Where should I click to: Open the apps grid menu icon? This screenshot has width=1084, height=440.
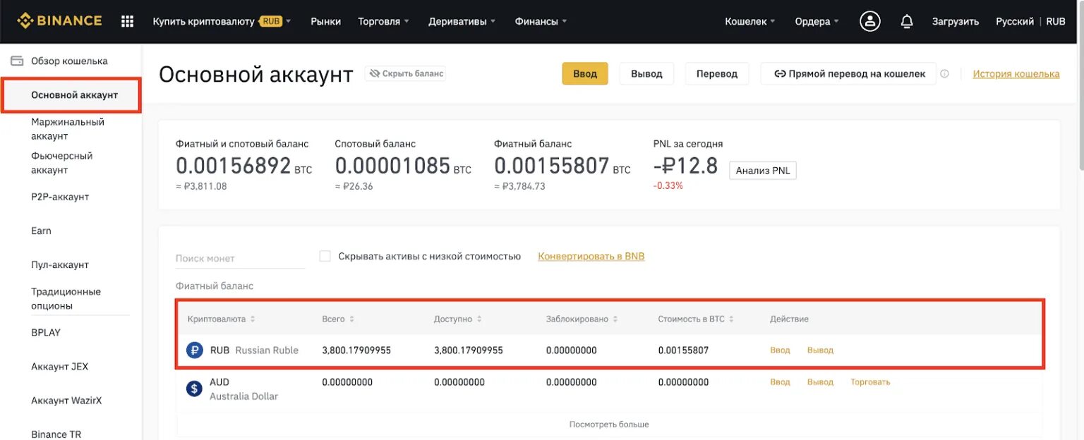[128, 21]
